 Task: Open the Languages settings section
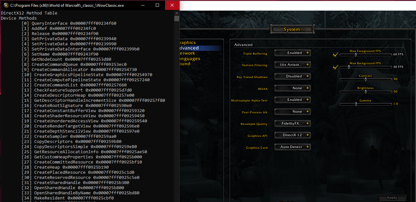187,58
